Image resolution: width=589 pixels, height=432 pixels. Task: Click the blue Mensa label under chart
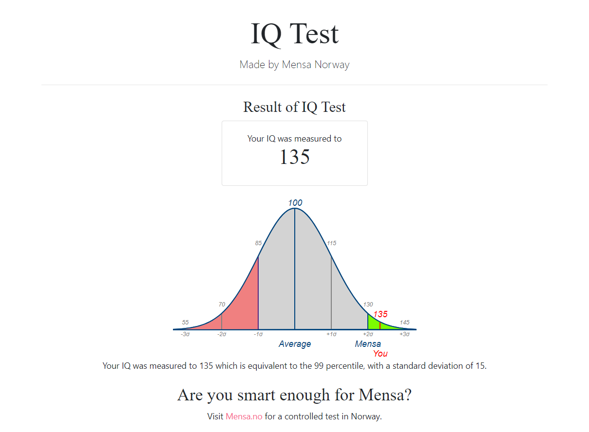[x=368, y=344]
